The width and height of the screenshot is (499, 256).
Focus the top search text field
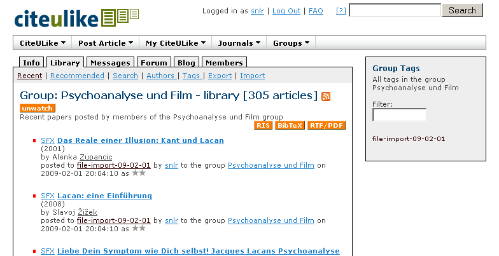point(395,10)
